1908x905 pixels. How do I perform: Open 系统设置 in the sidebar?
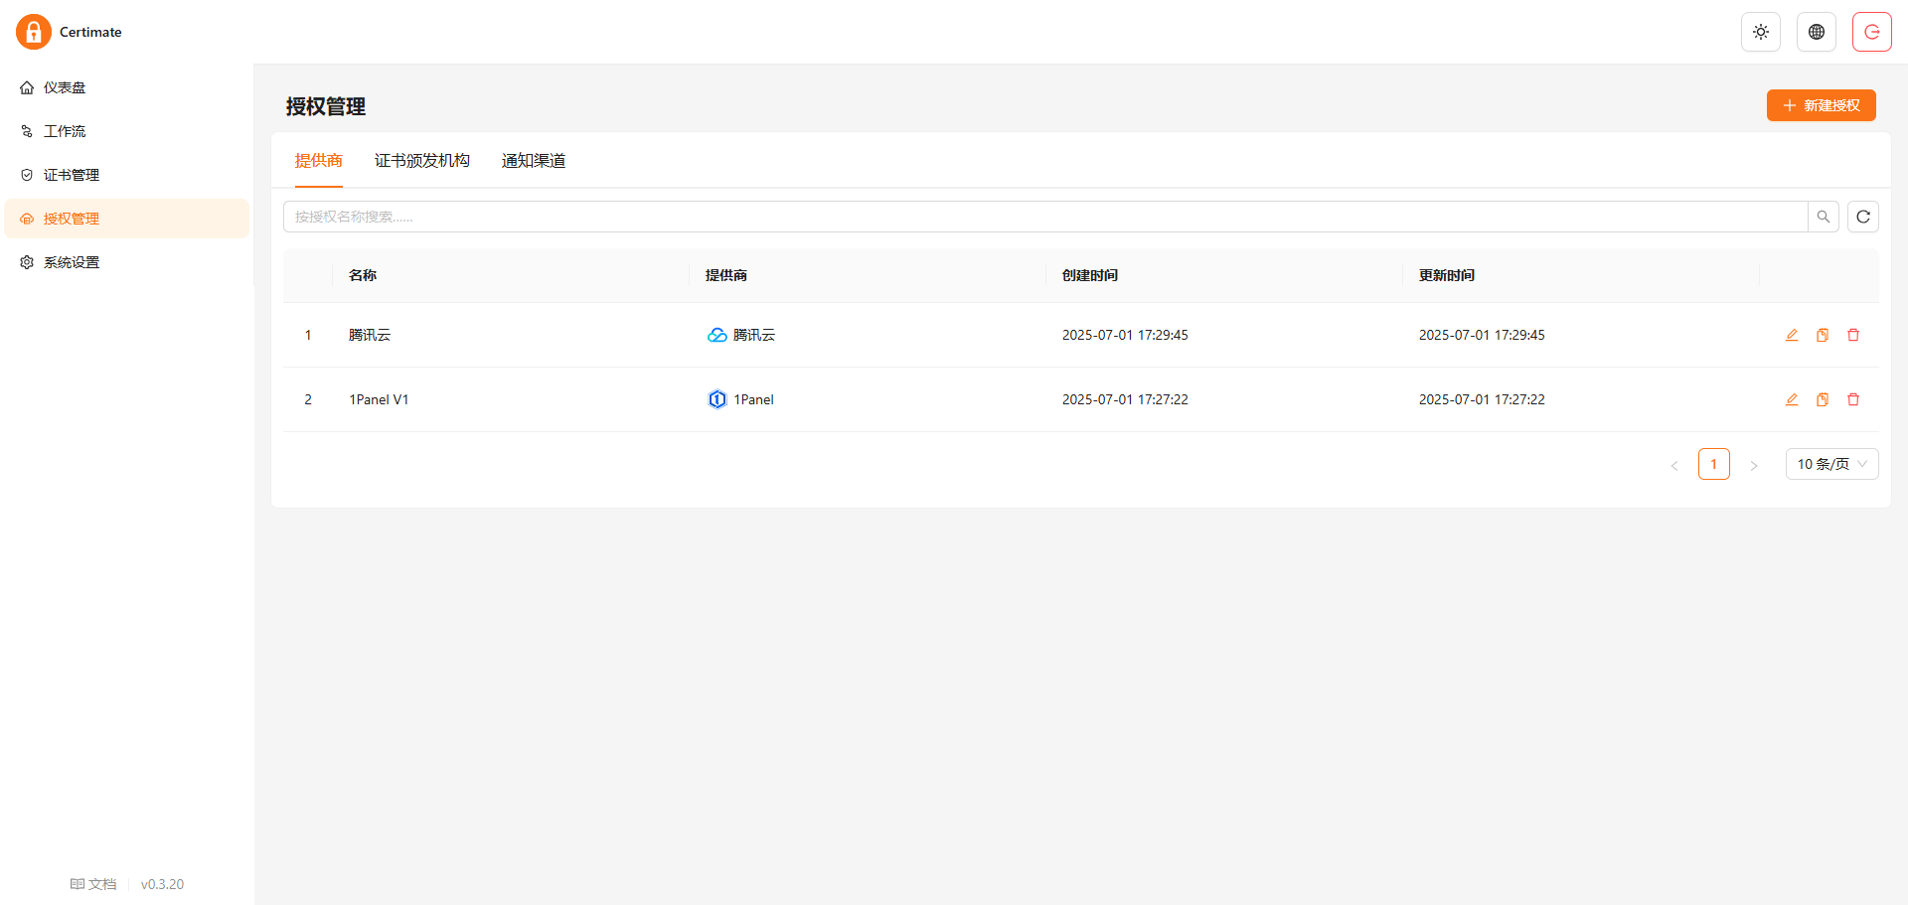pos(127,262)
